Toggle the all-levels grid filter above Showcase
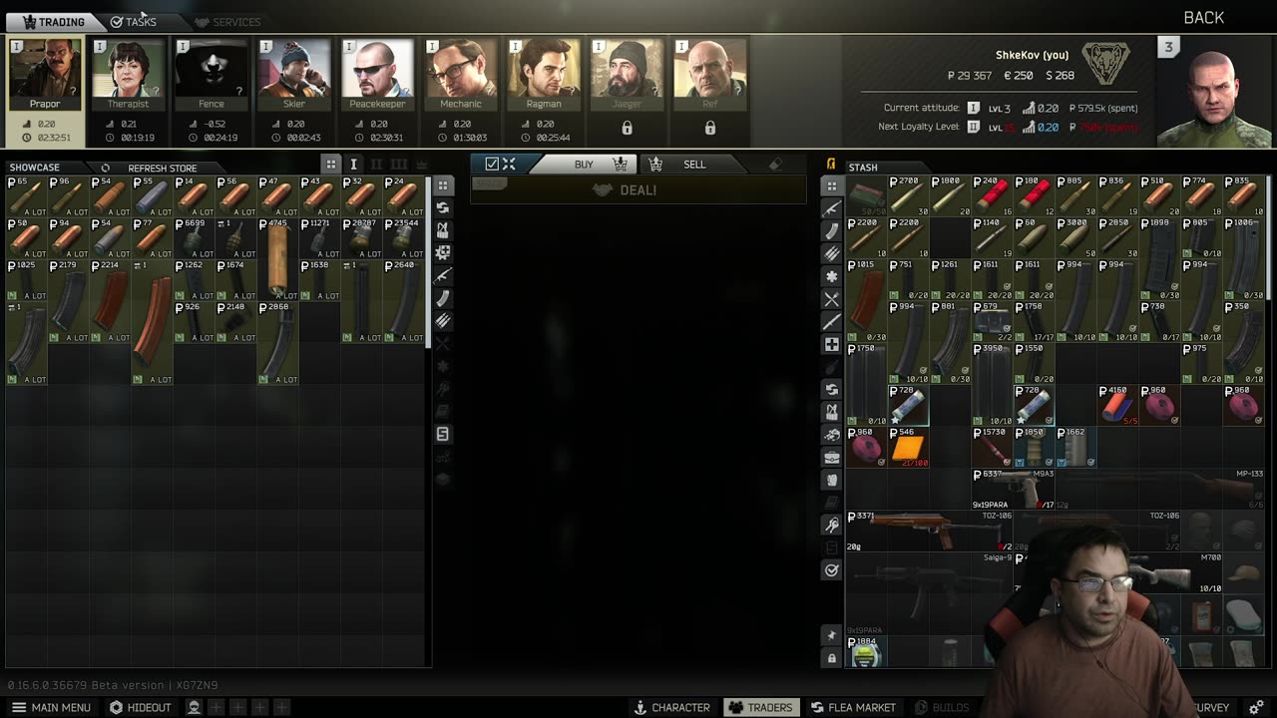 331,165
